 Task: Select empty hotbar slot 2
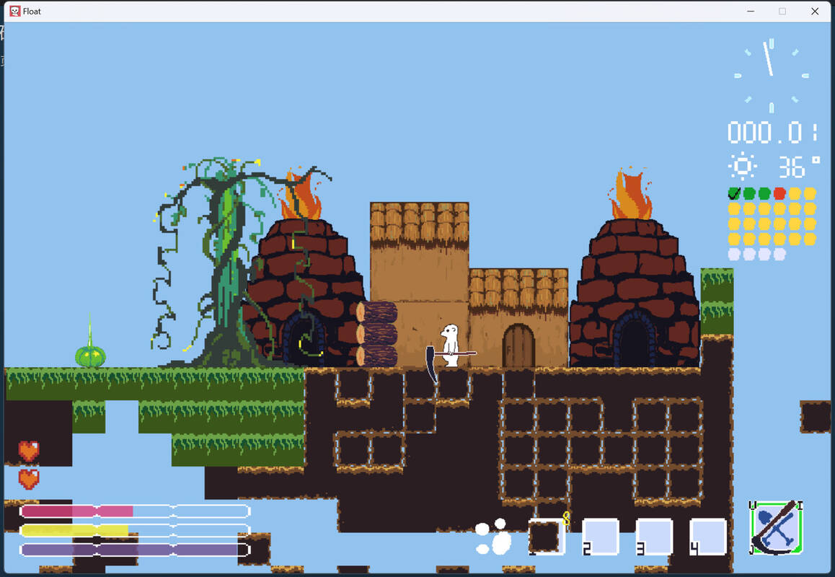click(600, 537)
